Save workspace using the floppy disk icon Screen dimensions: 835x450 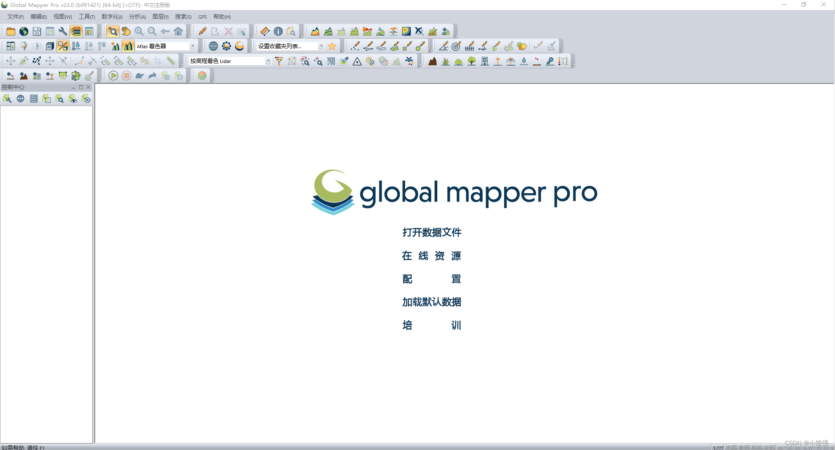pyautogui.click(x=37, y=31)
